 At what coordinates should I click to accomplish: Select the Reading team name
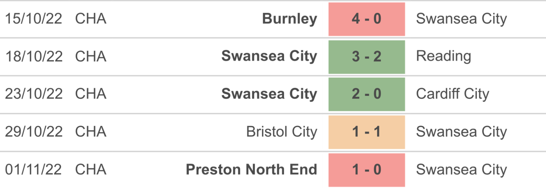[x=444, y=56]
